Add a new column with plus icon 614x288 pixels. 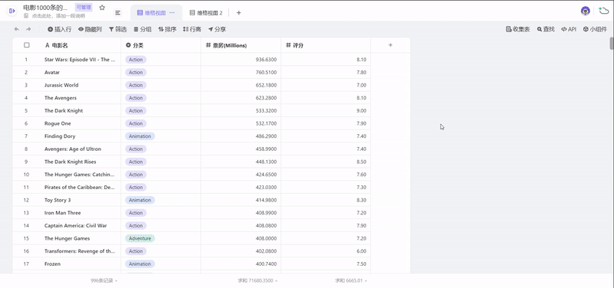[391, 45]
